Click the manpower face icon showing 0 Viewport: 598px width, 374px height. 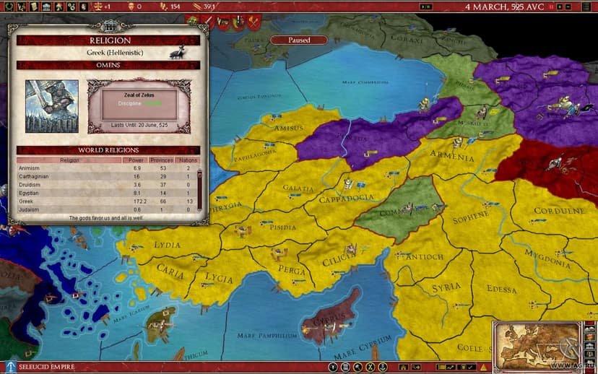(131, 6)
